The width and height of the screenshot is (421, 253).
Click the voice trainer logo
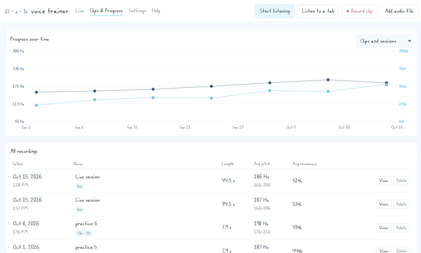(36, 11)
